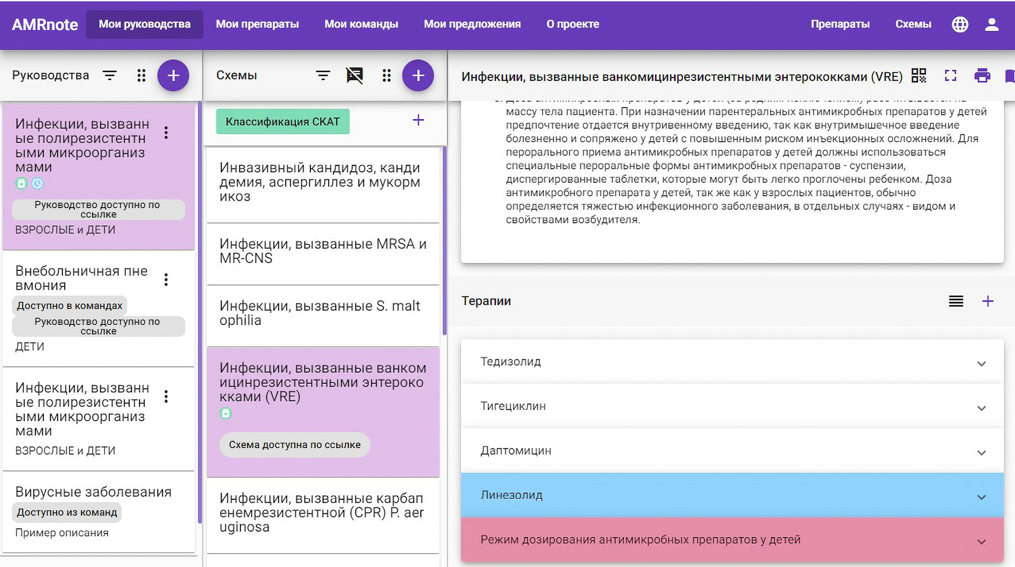
Task: Toggle fullscreen view icon
Action: [x=951, y=76]
